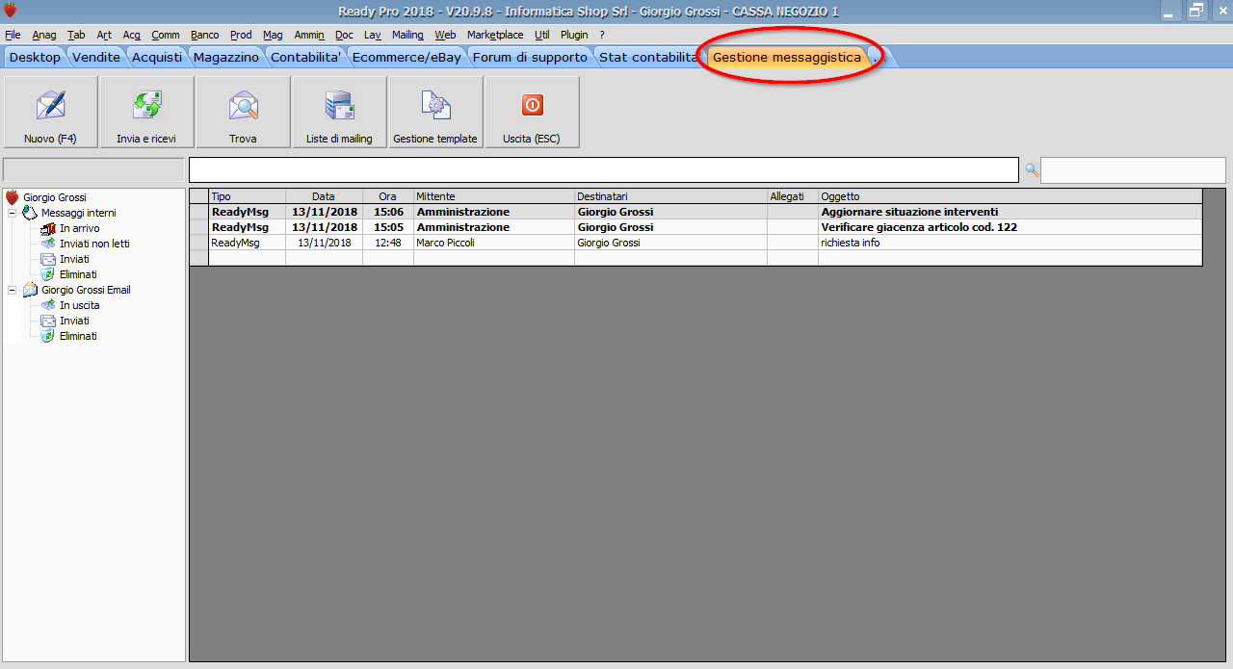The height and width of the screenshot is (669, 1233).
Task: Open the Banco menu
Action: coord(205,35)
